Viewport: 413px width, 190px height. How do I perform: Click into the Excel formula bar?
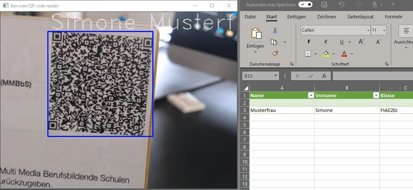pyautogui.click(x=373, y=76)
